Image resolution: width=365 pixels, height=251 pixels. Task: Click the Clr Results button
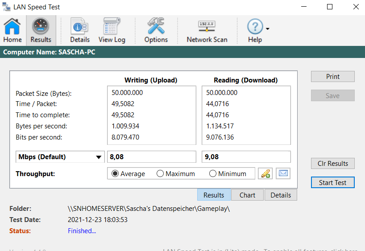pos(332,164)
